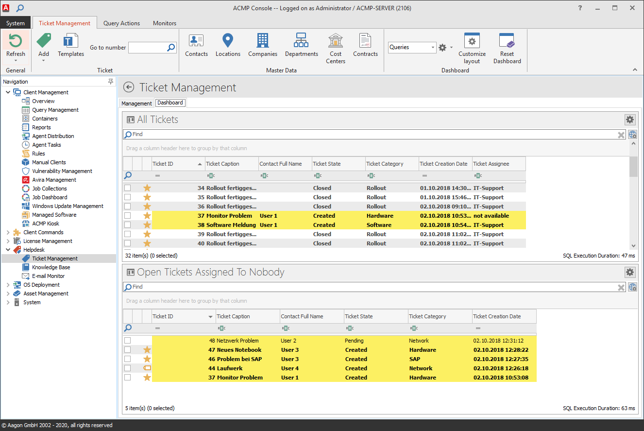The width and height of the screenshot is (644, 431).
Task: Expand the License Management tree node
Action: coord(8,241)
